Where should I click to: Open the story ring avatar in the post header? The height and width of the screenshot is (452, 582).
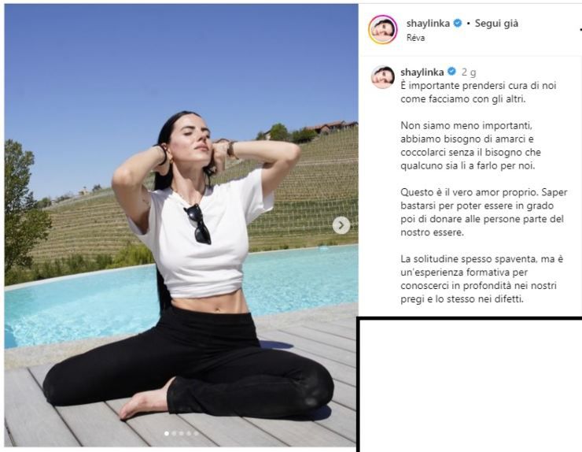(383, 30)
